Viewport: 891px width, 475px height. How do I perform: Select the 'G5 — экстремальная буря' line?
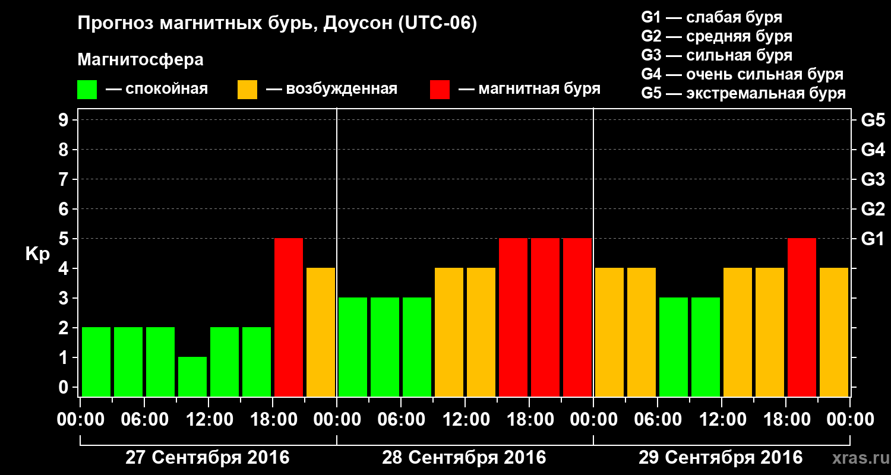click(744, 93)
